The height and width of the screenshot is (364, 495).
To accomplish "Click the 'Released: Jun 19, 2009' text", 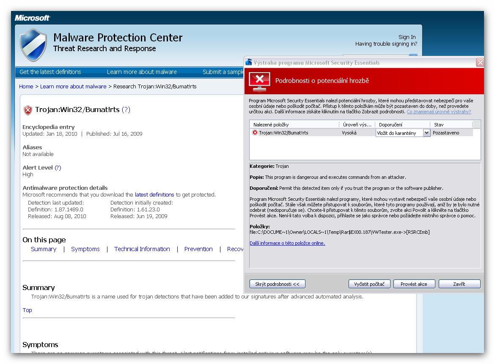I will click(x=139, y=216).
